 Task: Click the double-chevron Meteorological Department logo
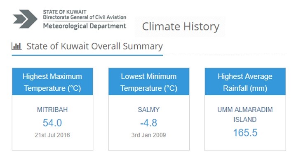[x=25, y=19]
